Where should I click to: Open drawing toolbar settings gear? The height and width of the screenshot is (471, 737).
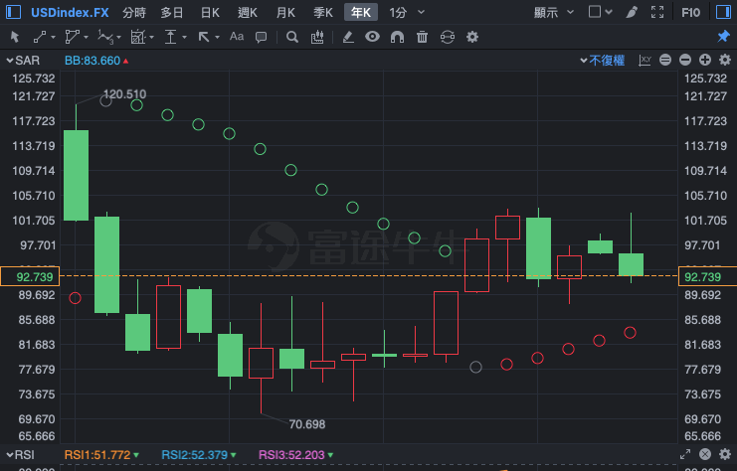(x=472, y=37)
